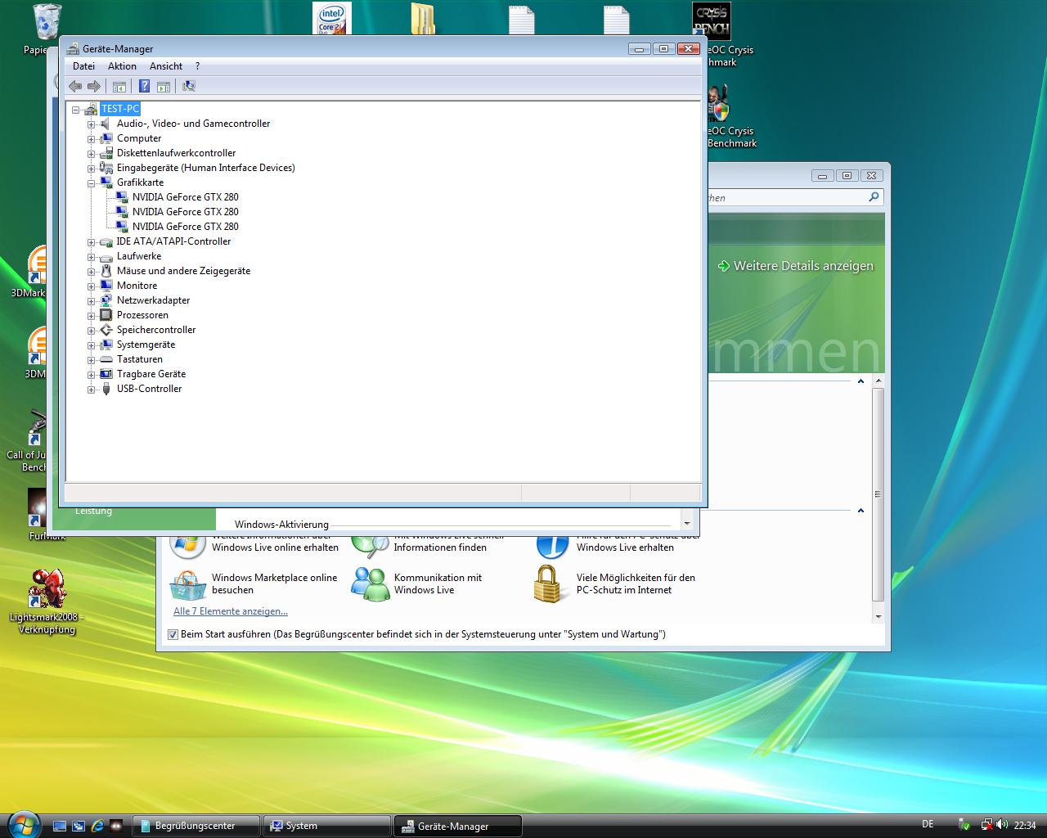Viewport: 1047px width, 838px height.
Task: Expand the Laufwerke node
Action: [x=92, y=257]
